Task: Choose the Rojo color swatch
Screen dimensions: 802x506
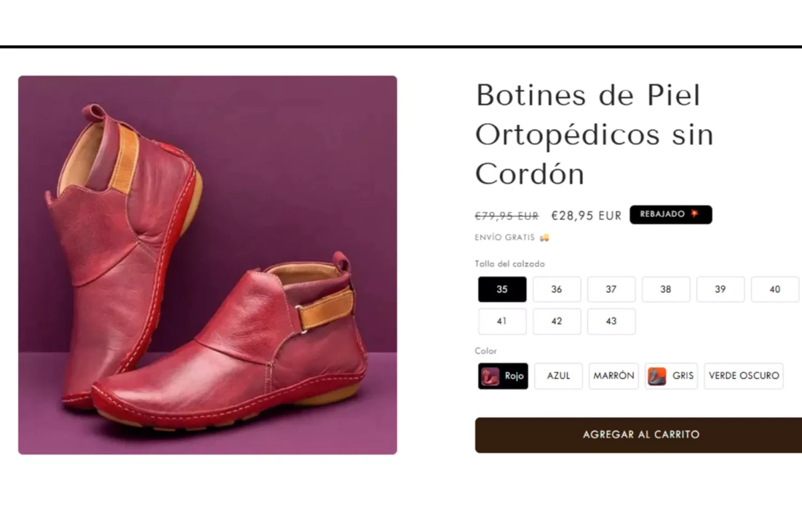Action: [x=503, y=376]
